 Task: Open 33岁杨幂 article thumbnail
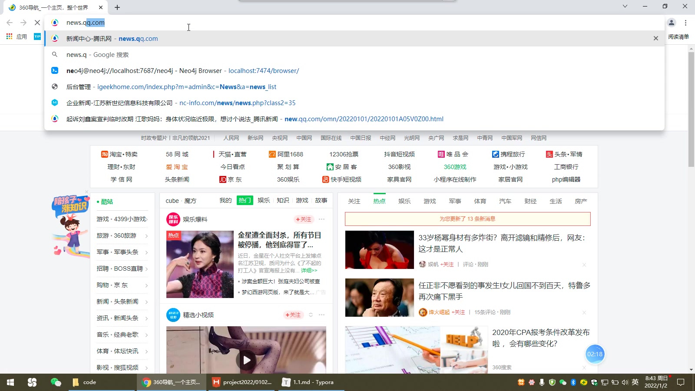point(379,250)
